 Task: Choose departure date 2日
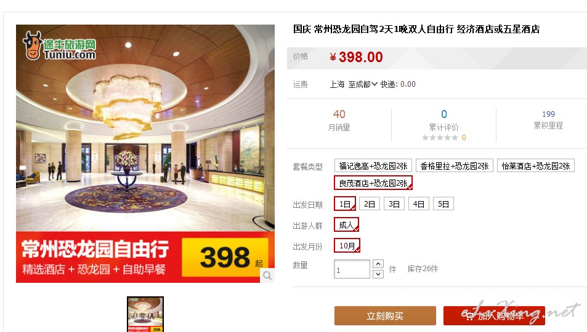(370, 204)
